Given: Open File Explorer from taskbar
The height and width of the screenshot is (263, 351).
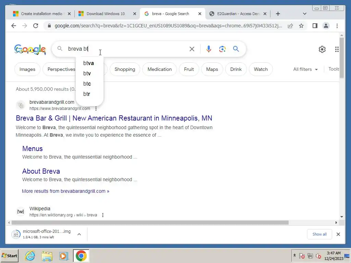Looking at the screenshot, I should coord(47,256).
